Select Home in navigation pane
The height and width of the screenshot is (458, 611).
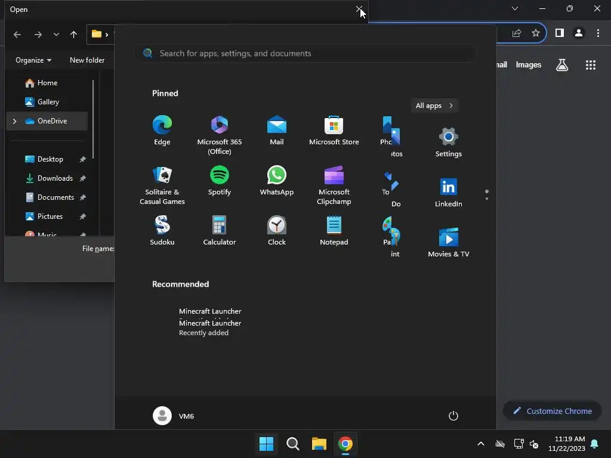click(47, 82)
